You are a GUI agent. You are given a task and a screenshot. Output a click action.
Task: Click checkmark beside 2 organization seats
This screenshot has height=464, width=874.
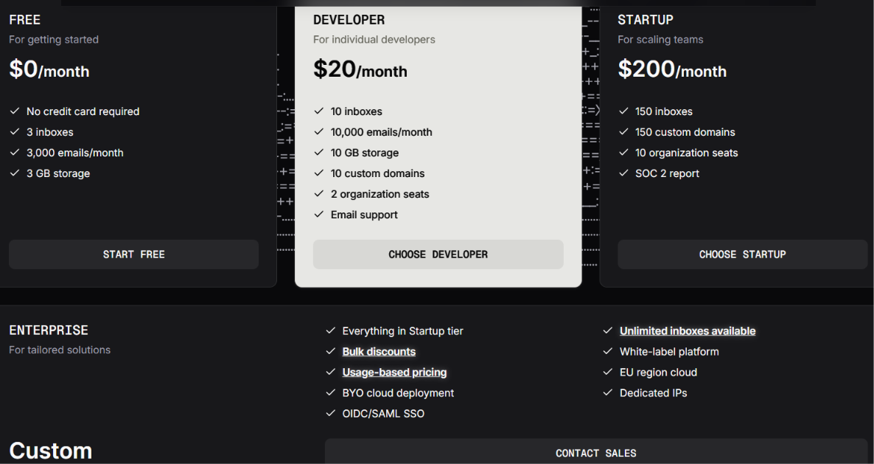pyautogui.click(x=319, y=193)
